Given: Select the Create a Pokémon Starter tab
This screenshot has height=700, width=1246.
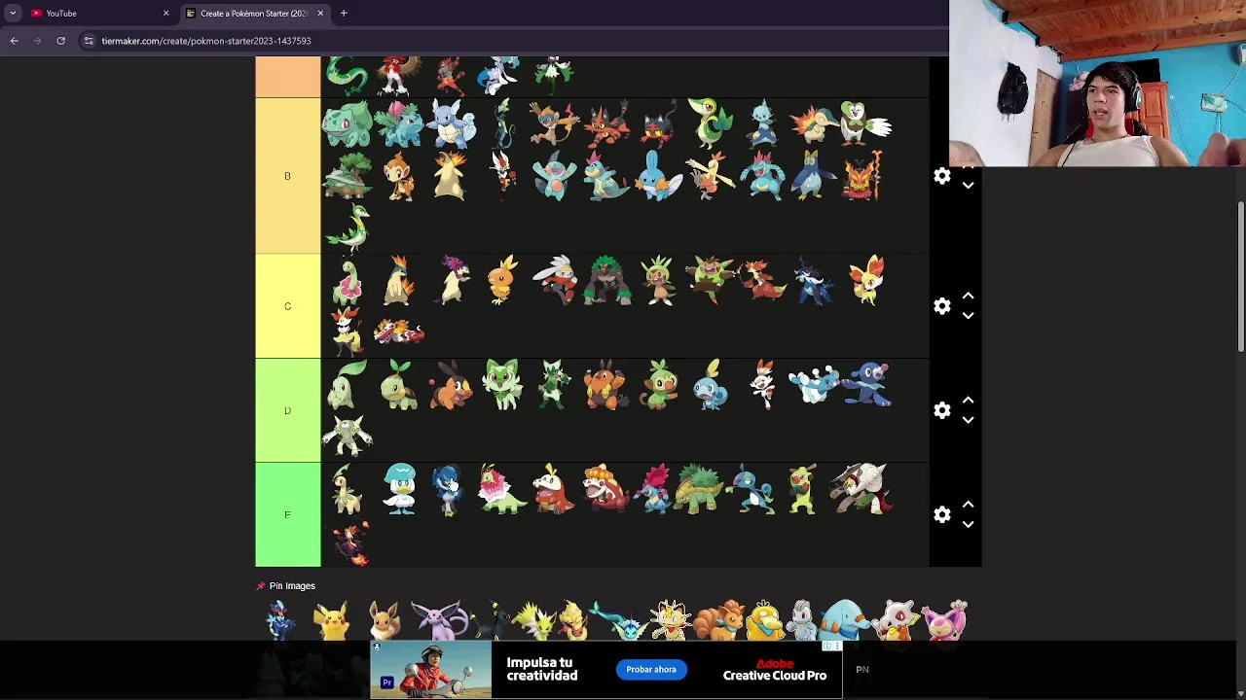Looking at the screenshot, I should coord(254,14).
